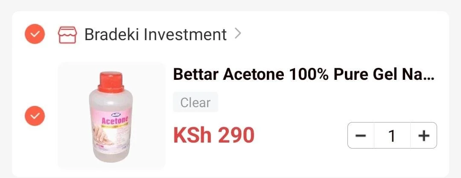Deselect the Bettar Acetone item checkbox

tap(35, 115)
